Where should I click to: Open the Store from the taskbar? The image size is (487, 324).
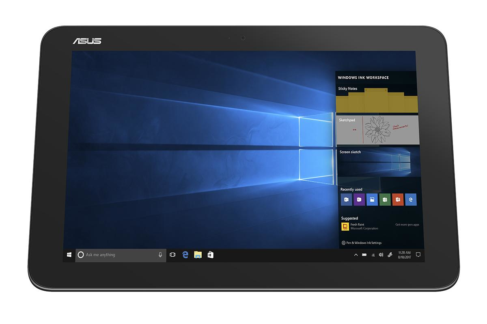pyautogui.click(x=210, y=255)
